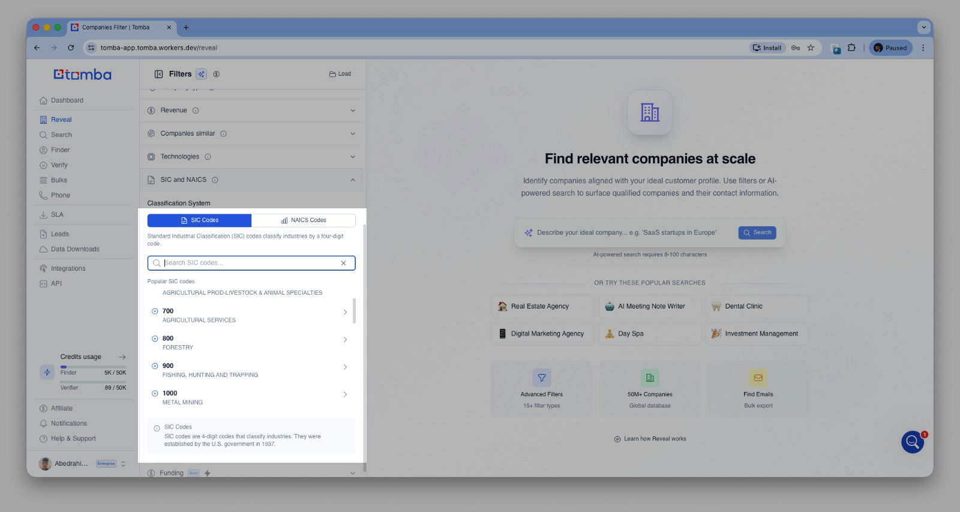Collapse the Filters panel using sidebar icon
The width and height of the screenshot is (960, 512).
[158, 74]
